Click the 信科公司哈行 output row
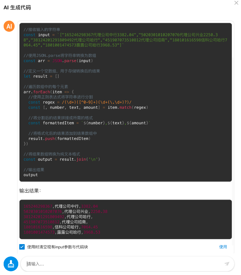The height and width of the screenshot is (275, 241). pos(61,227)
